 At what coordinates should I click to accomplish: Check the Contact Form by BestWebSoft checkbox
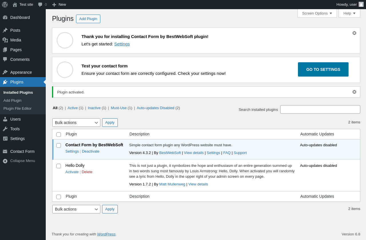[x=59, y=145]
